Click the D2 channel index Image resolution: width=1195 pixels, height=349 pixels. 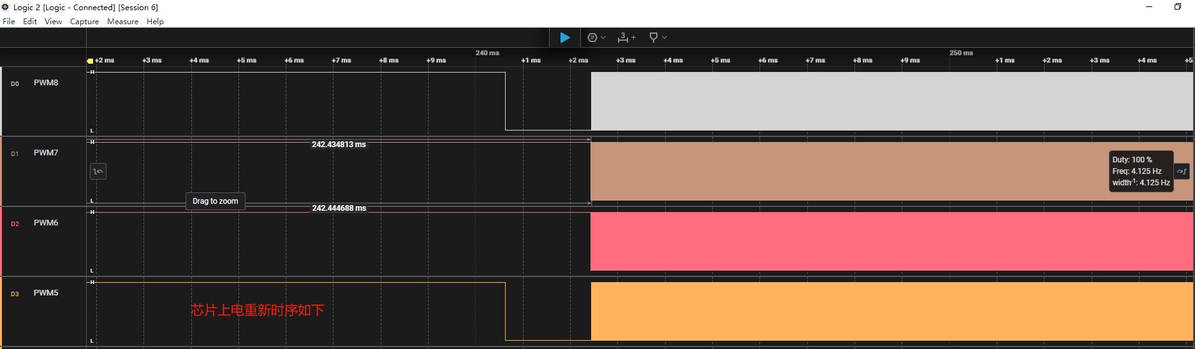point(15,224)
